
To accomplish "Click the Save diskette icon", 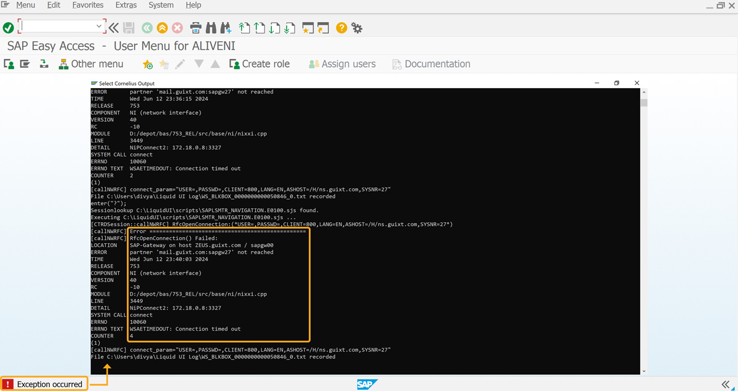I will (129, 28).
